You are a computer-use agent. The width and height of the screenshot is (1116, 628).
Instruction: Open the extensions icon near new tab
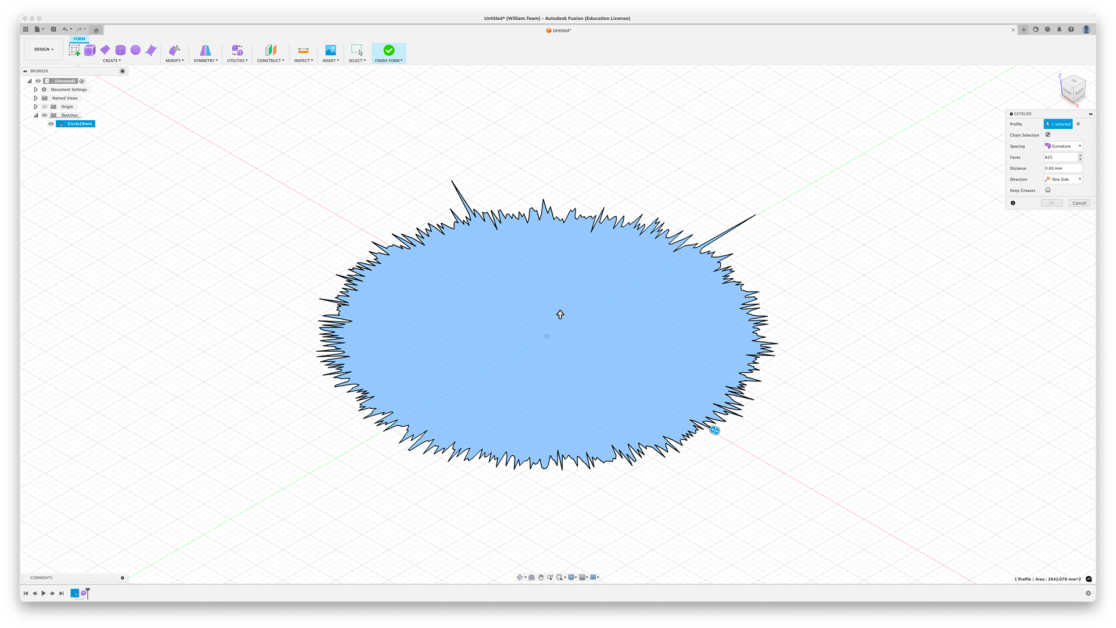[1036, 30]
